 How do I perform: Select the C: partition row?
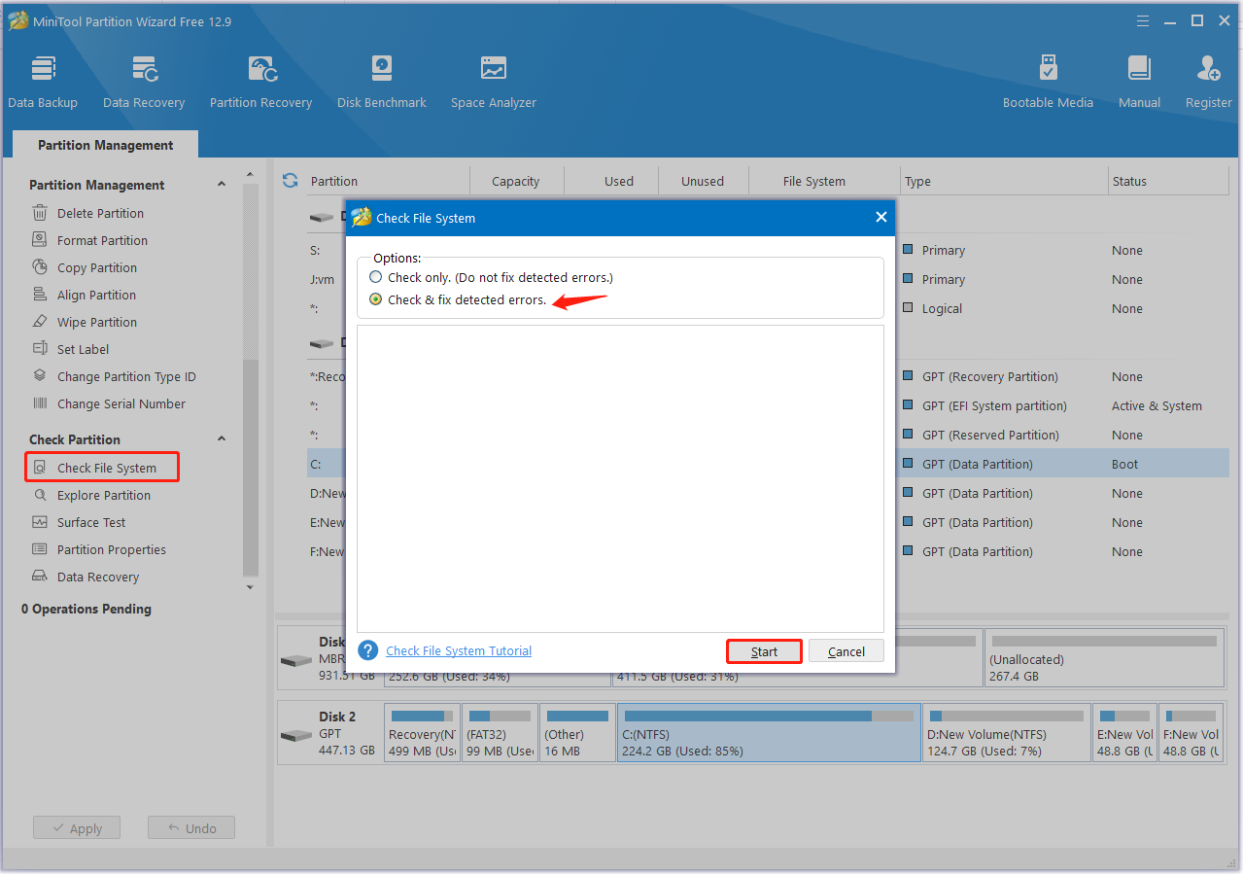(768, 464)
